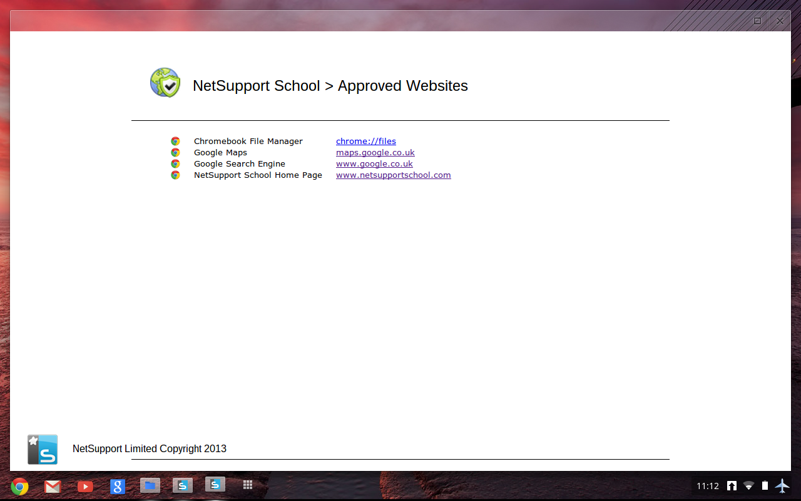Click the Approved Websites globe shield icon
The width and height of the screenshot is (801, 501).
(165, 83)
